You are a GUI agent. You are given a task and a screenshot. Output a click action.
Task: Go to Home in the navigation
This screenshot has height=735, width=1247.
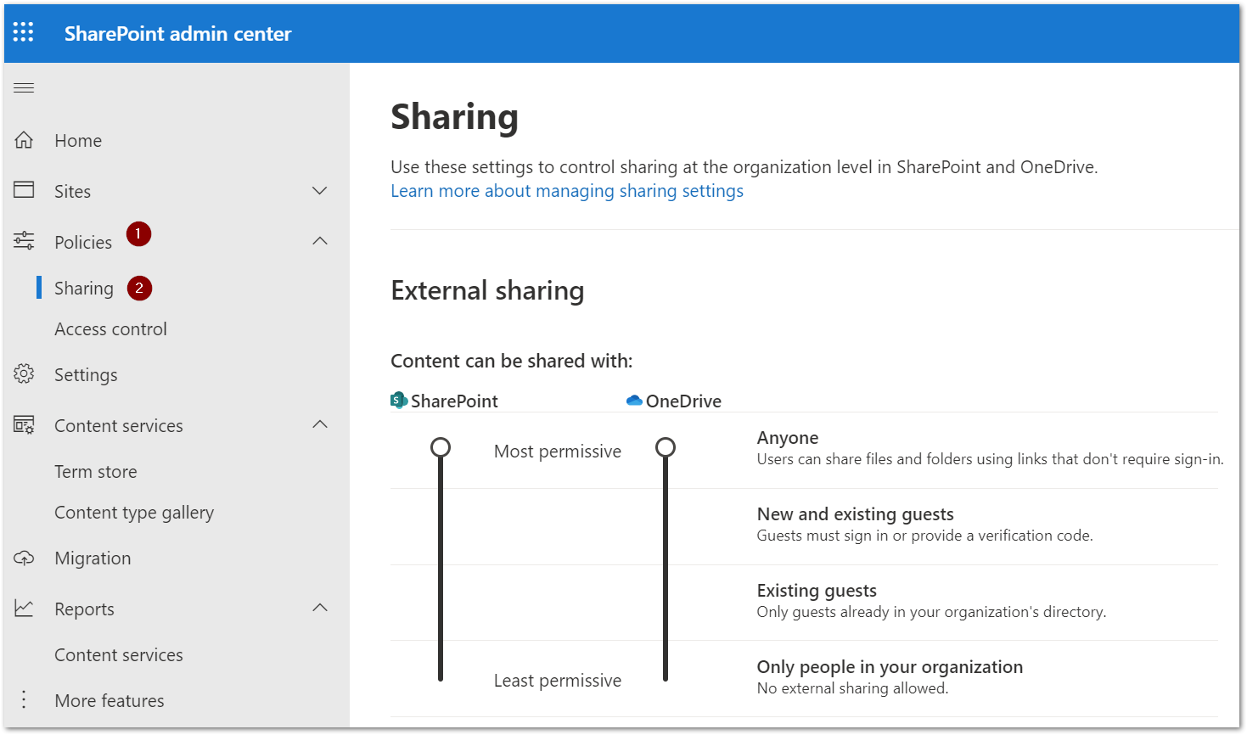click(x=78, y=141)
